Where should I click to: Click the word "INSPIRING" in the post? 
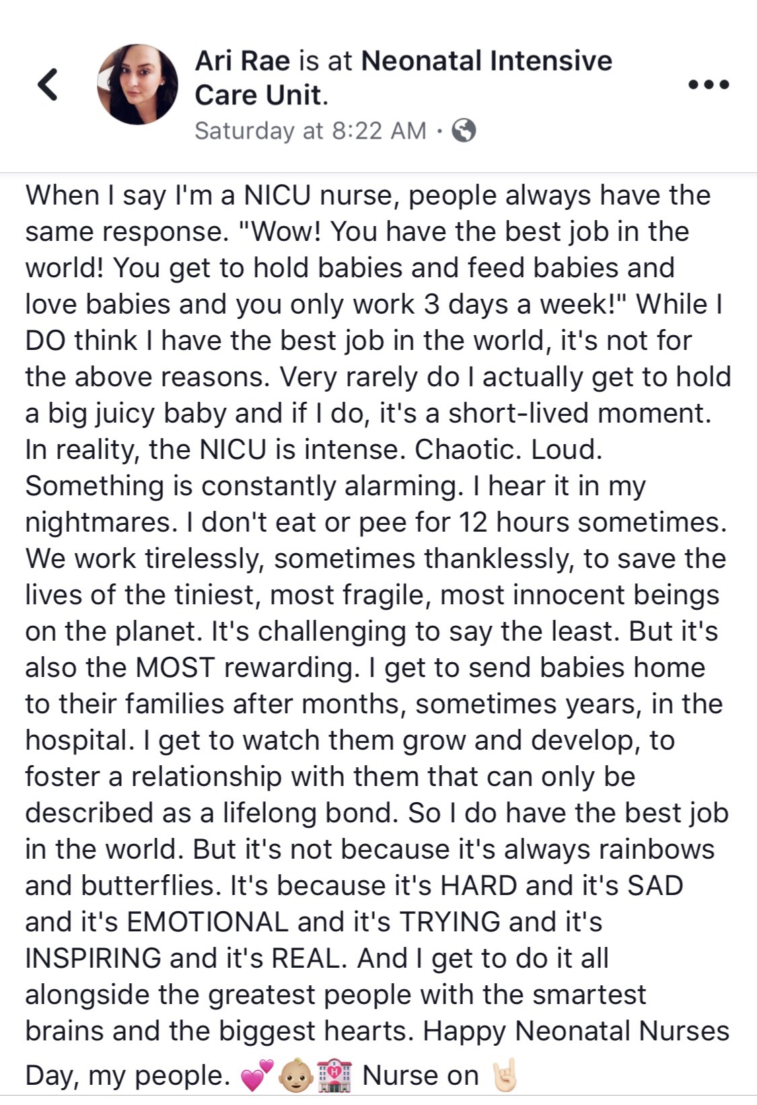[x=93, y=958]
